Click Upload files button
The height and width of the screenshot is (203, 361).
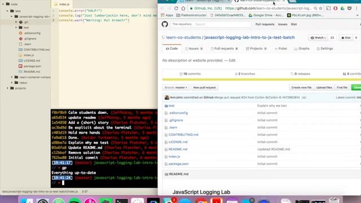[x=324, y=87]
